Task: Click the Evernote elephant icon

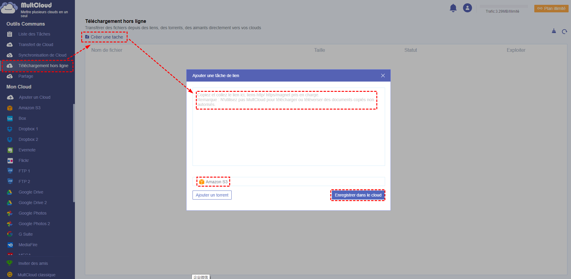Action: click(x=10, y=150)
